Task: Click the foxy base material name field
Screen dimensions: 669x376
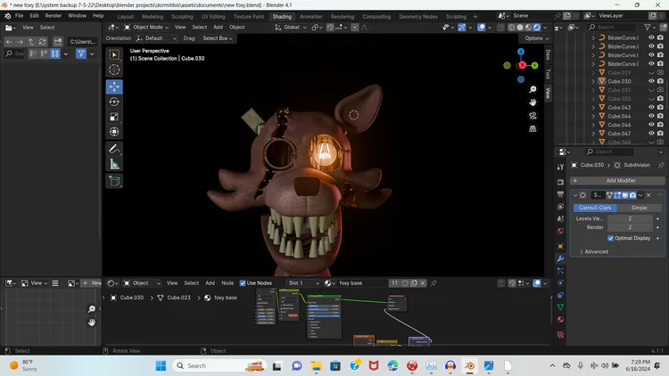Action: coord(361,283)
